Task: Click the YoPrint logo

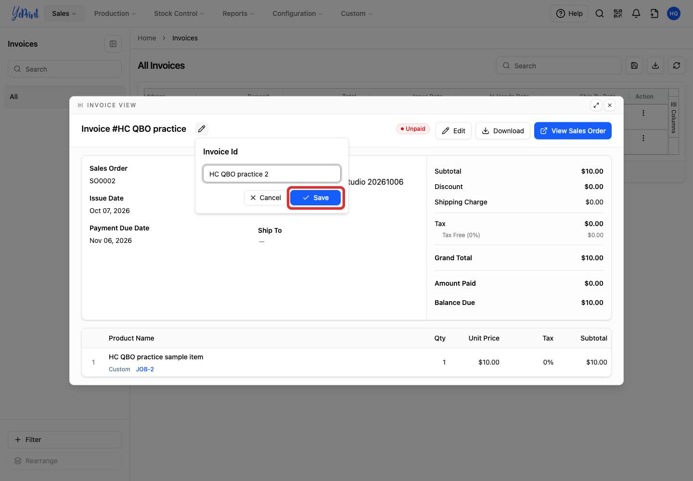Action: (x=25, y=13)
